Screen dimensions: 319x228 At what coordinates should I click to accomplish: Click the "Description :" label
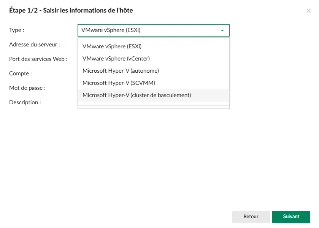click(x=25, y=102)
